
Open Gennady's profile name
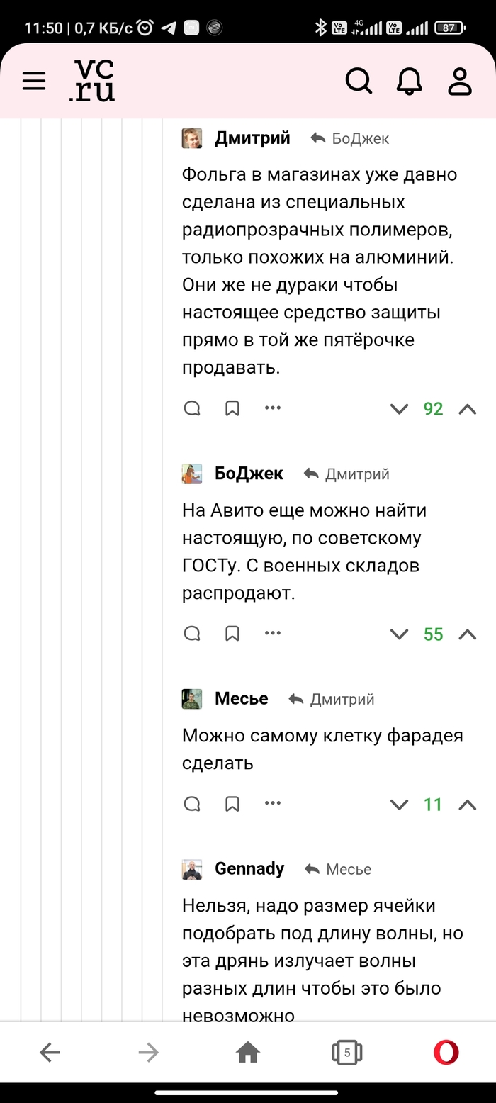click(x=249, y=868)
